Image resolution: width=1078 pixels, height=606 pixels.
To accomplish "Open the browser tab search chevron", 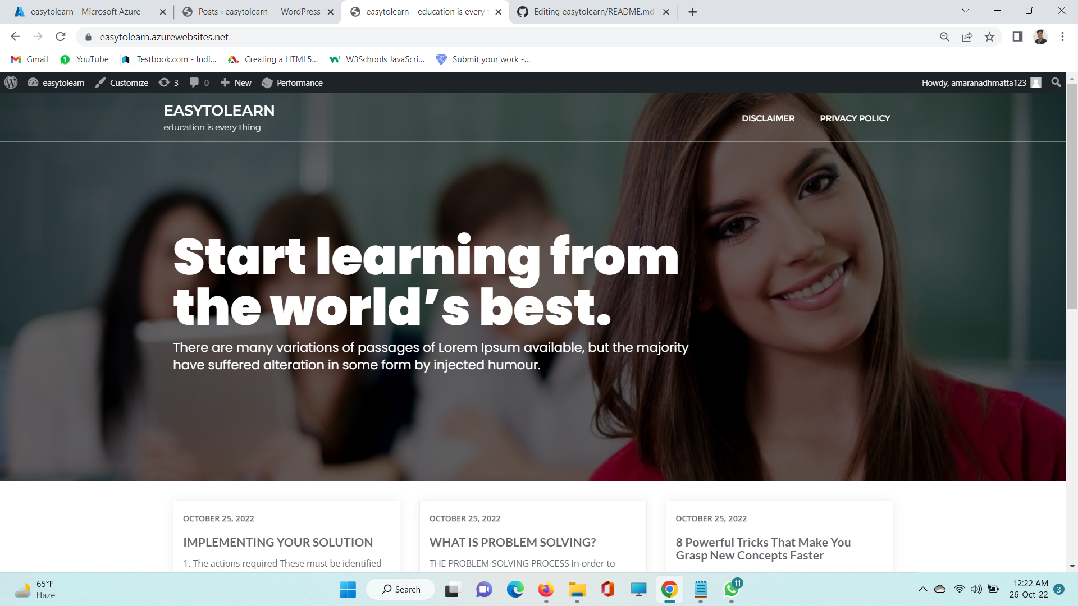I will 965,10.
